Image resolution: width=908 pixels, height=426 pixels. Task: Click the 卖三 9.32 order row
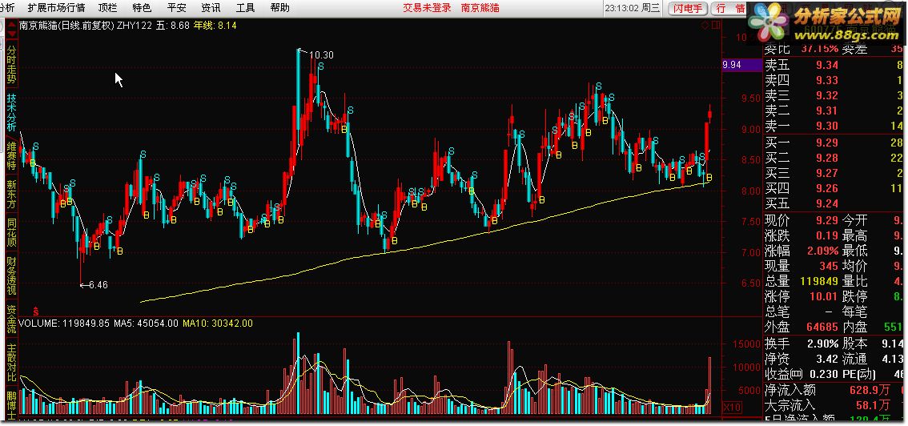[x=835, y=95]
